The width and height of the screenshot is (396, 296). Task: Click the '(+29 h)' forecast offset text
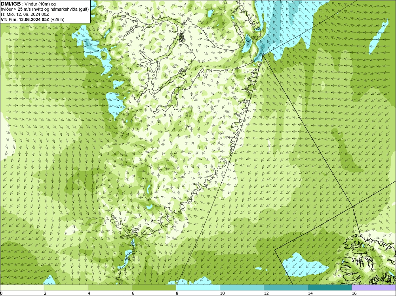click(57, 19)
